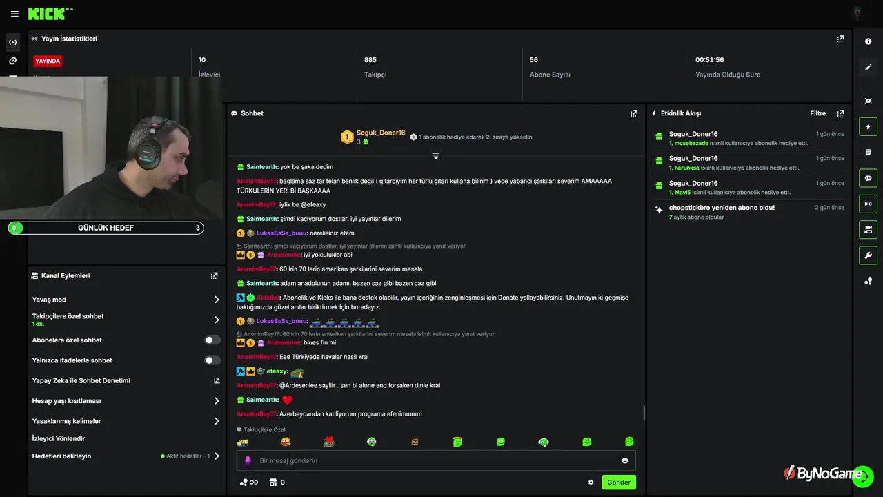Image resolution: width=883 pixels, height=497 pixels.
Task: Expand Hedefleri belirleyin active goals
Action: tap(126, 456)
